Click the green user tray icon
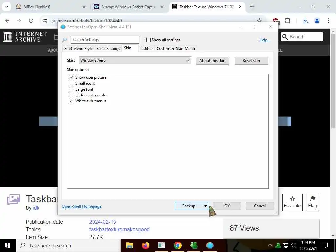The height and width of the screenshot is (252, 336). 278,245
